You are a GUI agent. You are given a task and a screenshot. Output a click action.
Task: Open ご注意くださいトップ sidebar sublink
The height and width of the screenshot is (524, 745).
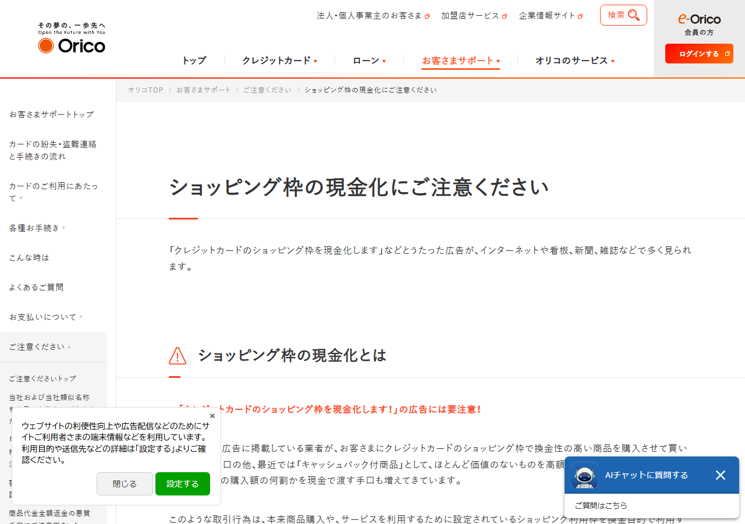click(x=42, y=378)
